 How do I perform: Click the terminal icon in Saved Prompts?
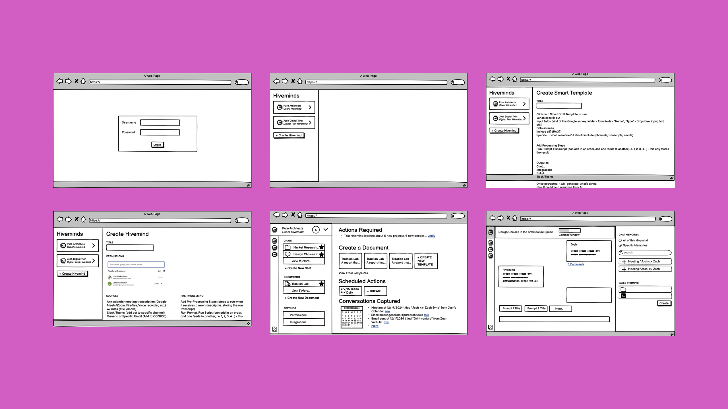click(623, 296)
